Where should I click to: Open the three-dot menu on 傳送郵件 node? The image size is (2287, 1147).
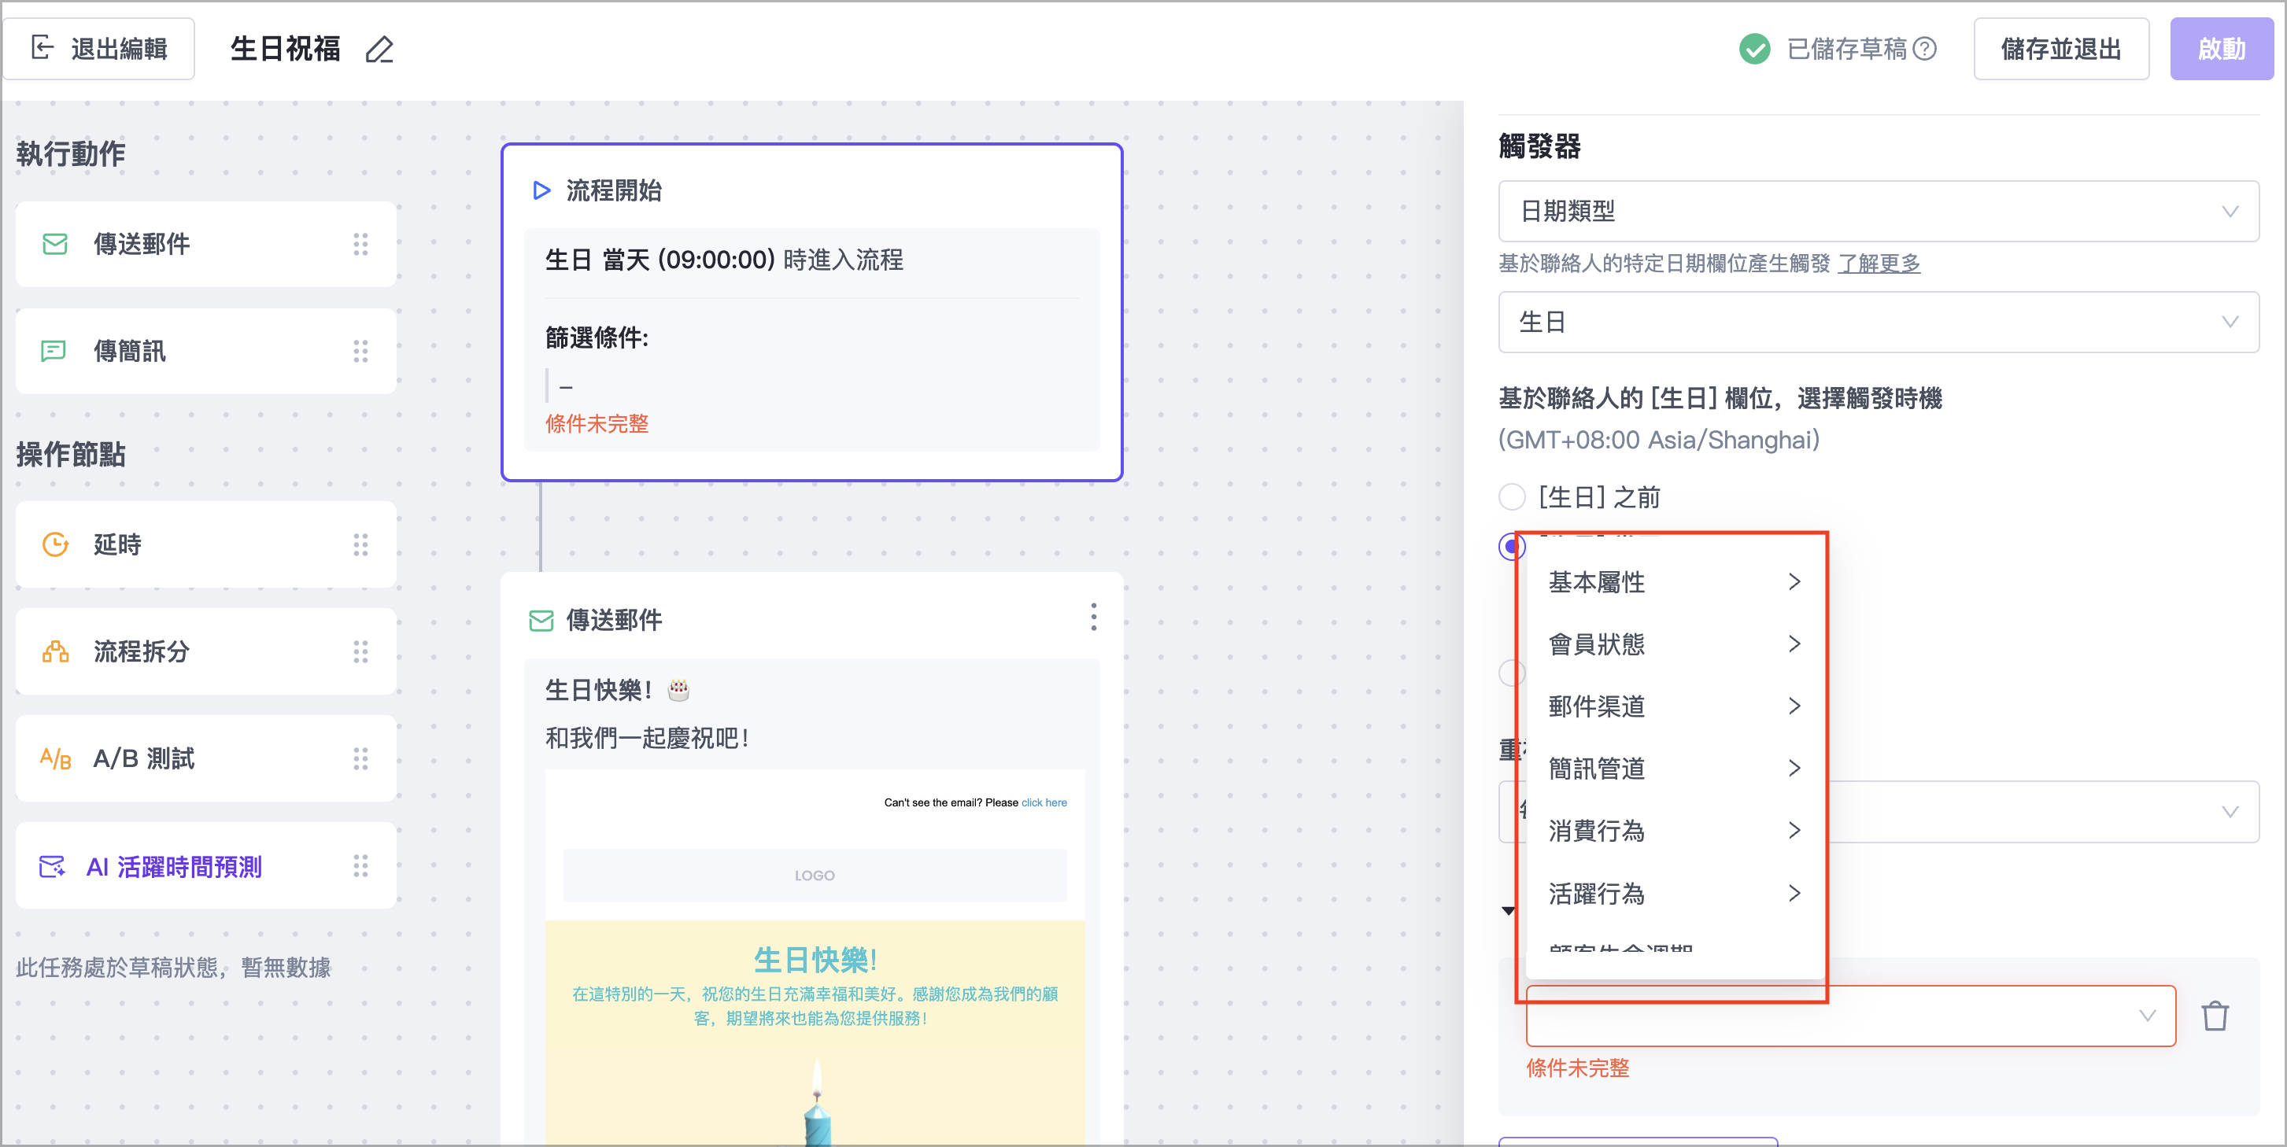pyautogui.click(x=1093, y=617)
